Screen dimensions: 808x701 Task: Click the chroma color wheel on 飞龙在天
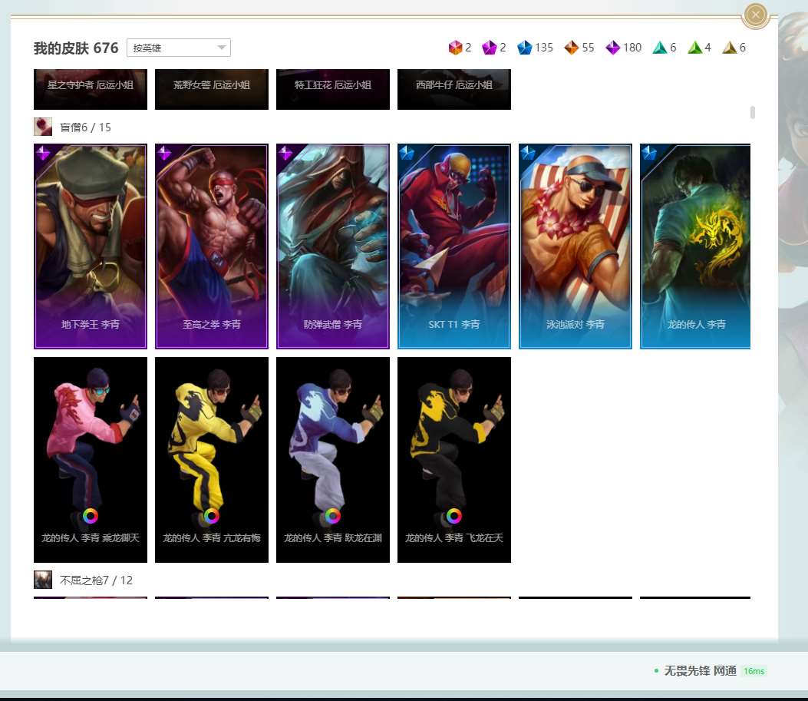coord(454,516)
